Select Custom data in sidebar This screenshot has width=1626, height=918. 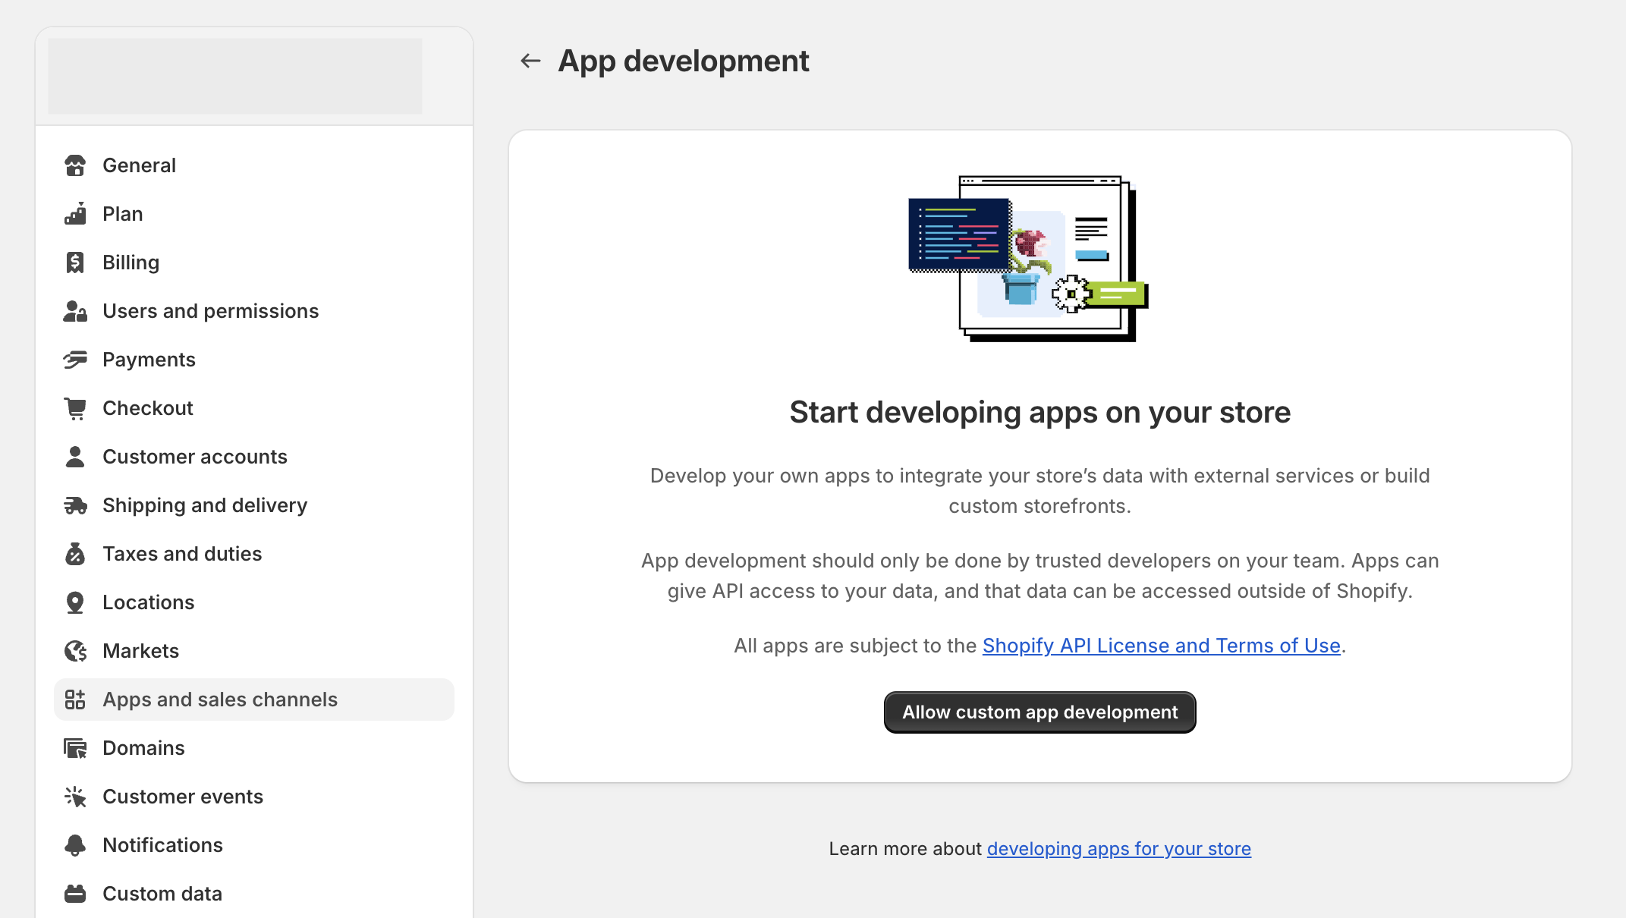pos(254,894)
